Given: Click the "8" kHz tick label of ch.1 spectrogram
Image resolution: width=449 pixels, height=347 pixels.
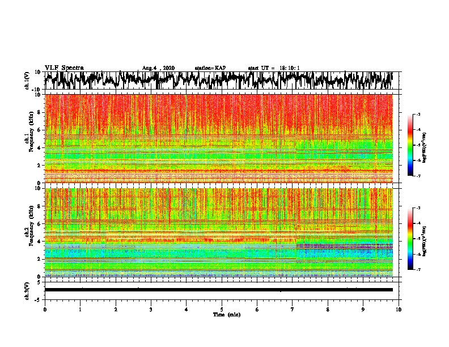Looking at the screenshot, I should [40, 112].
